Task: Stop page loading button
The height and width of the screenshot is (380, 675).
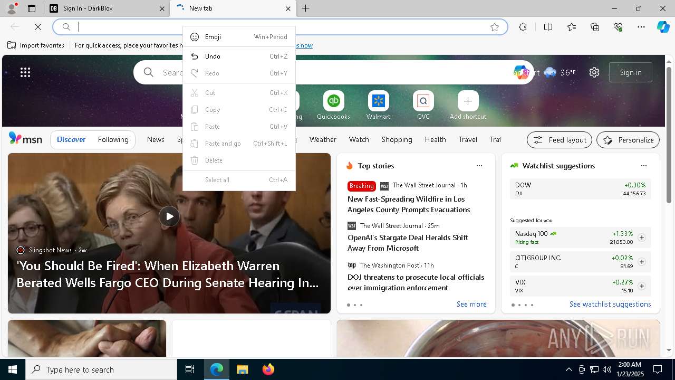Action: click(x=38, y=27)
